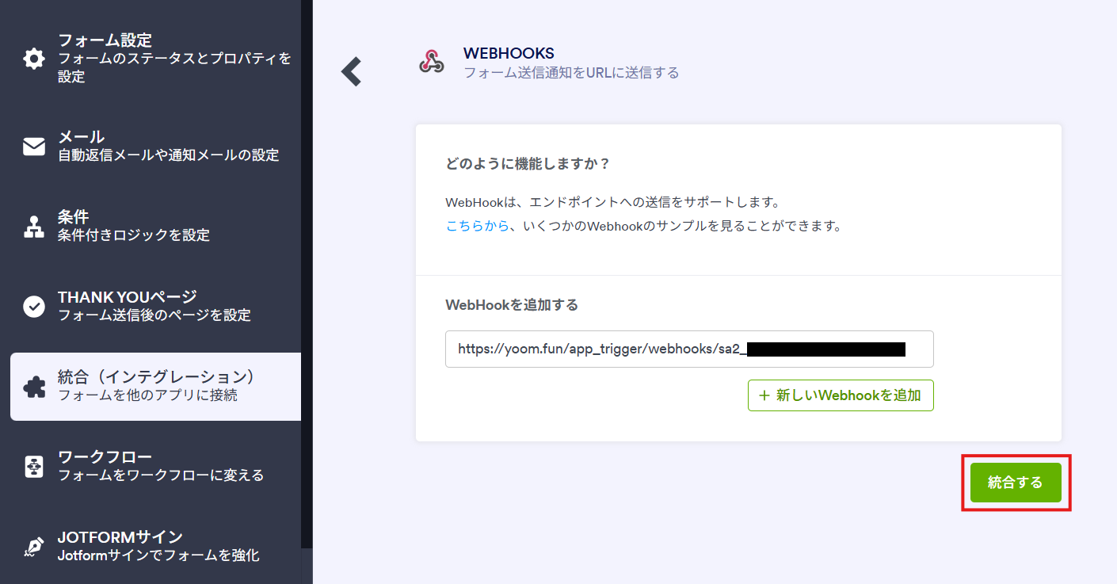The width and height of the screenshot is (1117, 584).
Task: Open the ワークフロー section
Action: (155, 467)
